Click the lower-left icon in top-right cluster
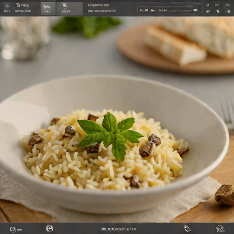This screenshot has width=234, height=234. (x=208, y=11)
